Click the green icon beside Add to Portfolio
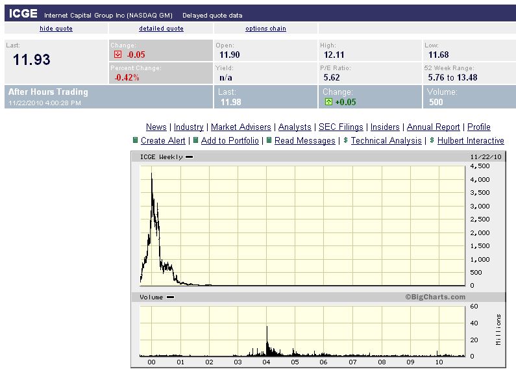This screenshot has height=376, width=516. pos(195,140)
